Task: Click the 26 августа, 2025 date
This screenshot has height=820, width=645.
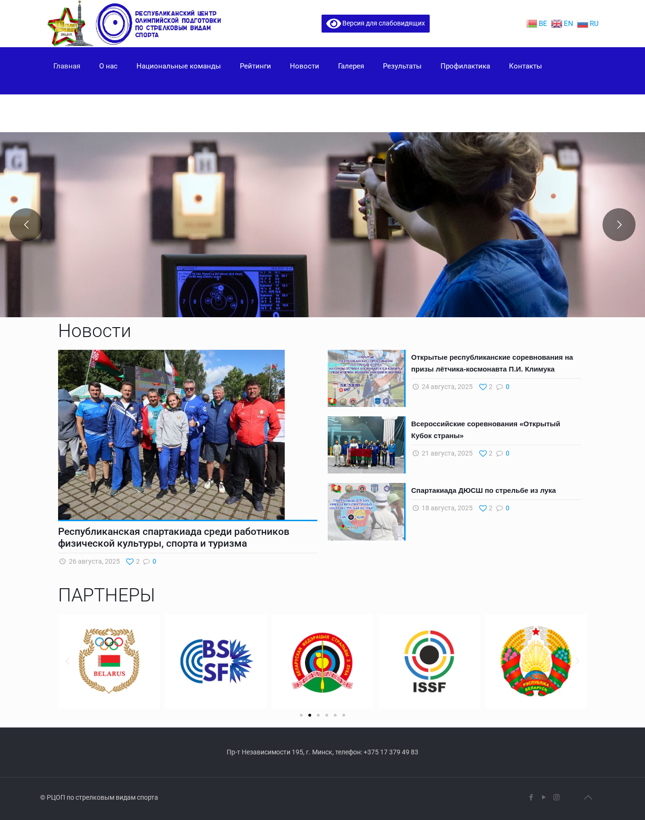Action: point(94,561)
